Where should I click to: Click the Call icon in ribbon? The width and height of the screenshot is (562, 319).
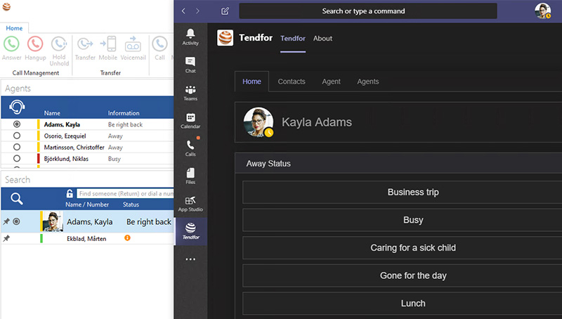coord(159,44)
